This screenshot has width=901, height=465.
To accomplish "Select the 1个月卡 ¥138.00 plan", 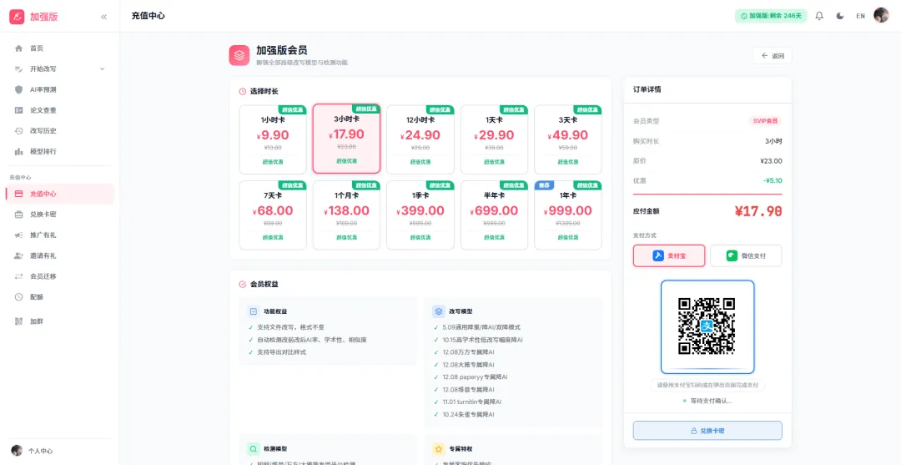I will [x=346, y=215].
